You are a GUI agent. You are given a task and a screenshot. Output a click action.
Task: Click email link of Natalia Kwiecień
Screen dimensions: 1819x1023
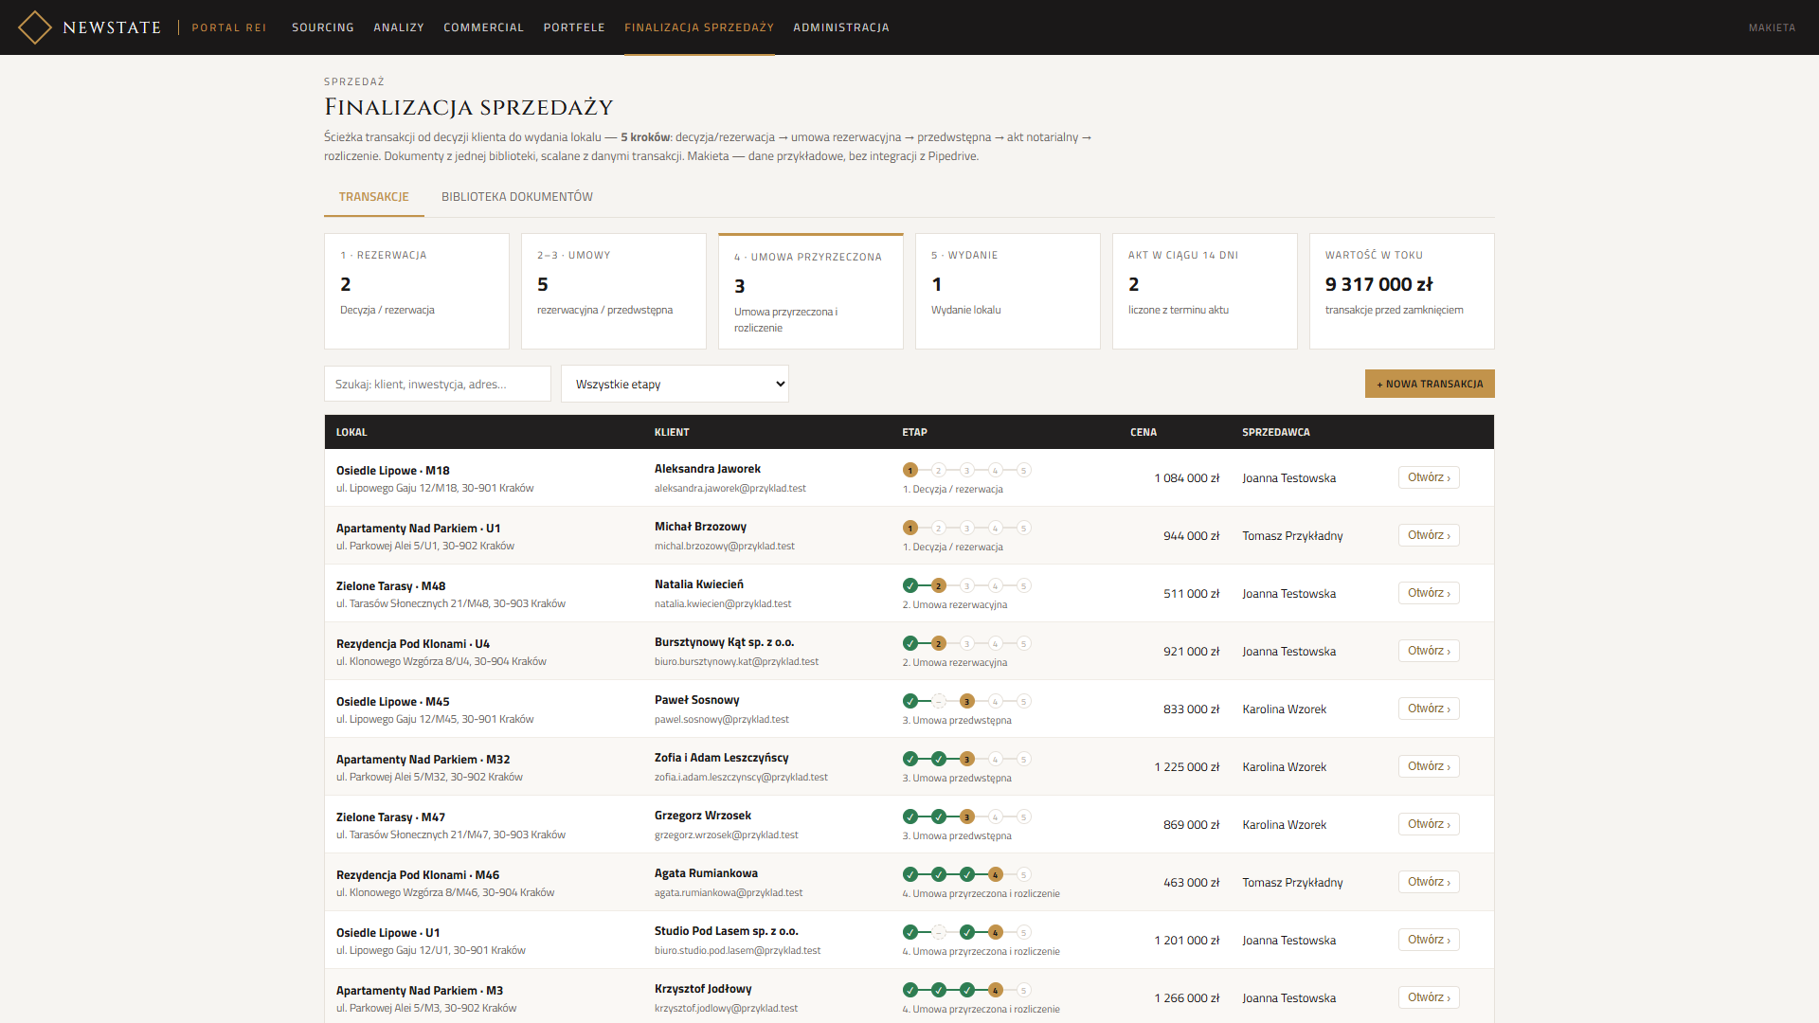723,603
